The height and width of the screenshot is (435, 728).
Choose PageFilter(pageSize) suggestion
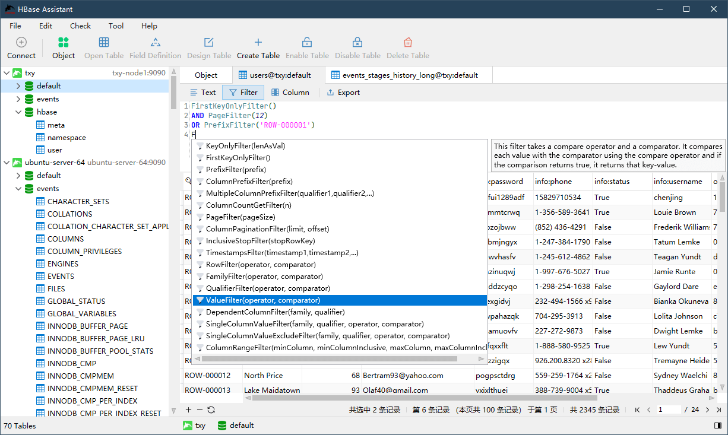[340, 217]
